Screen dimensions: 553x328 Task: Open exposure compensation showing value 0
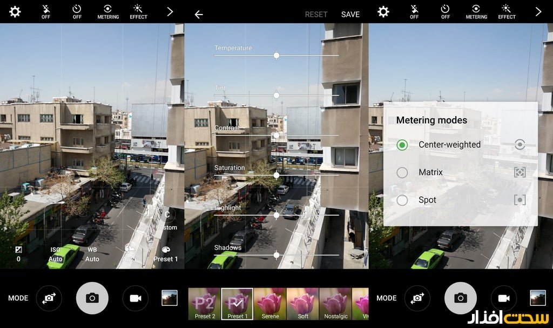pos(18,253)
